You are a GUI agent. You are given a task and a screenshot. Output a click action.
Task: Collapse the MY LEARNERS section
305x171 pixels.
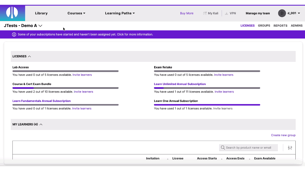[x=41, y=124]
